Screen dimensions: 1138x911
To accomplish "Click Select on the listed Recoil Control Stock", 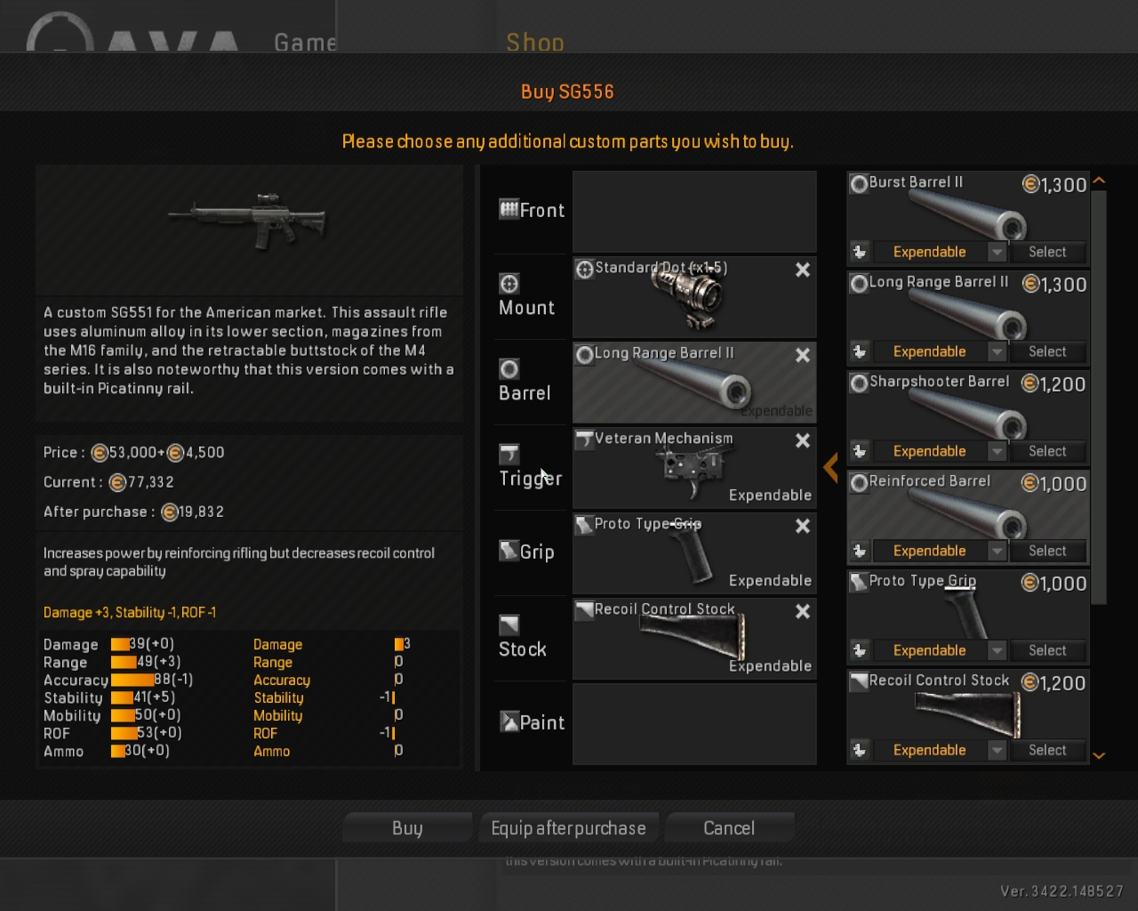I will click(1047, 750).
